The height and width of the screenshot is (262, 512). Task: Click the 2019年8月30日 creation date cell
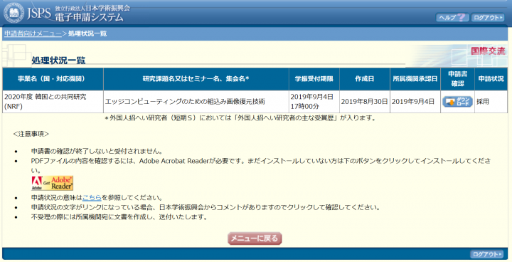pyautogui.click(x=364, y=102)
